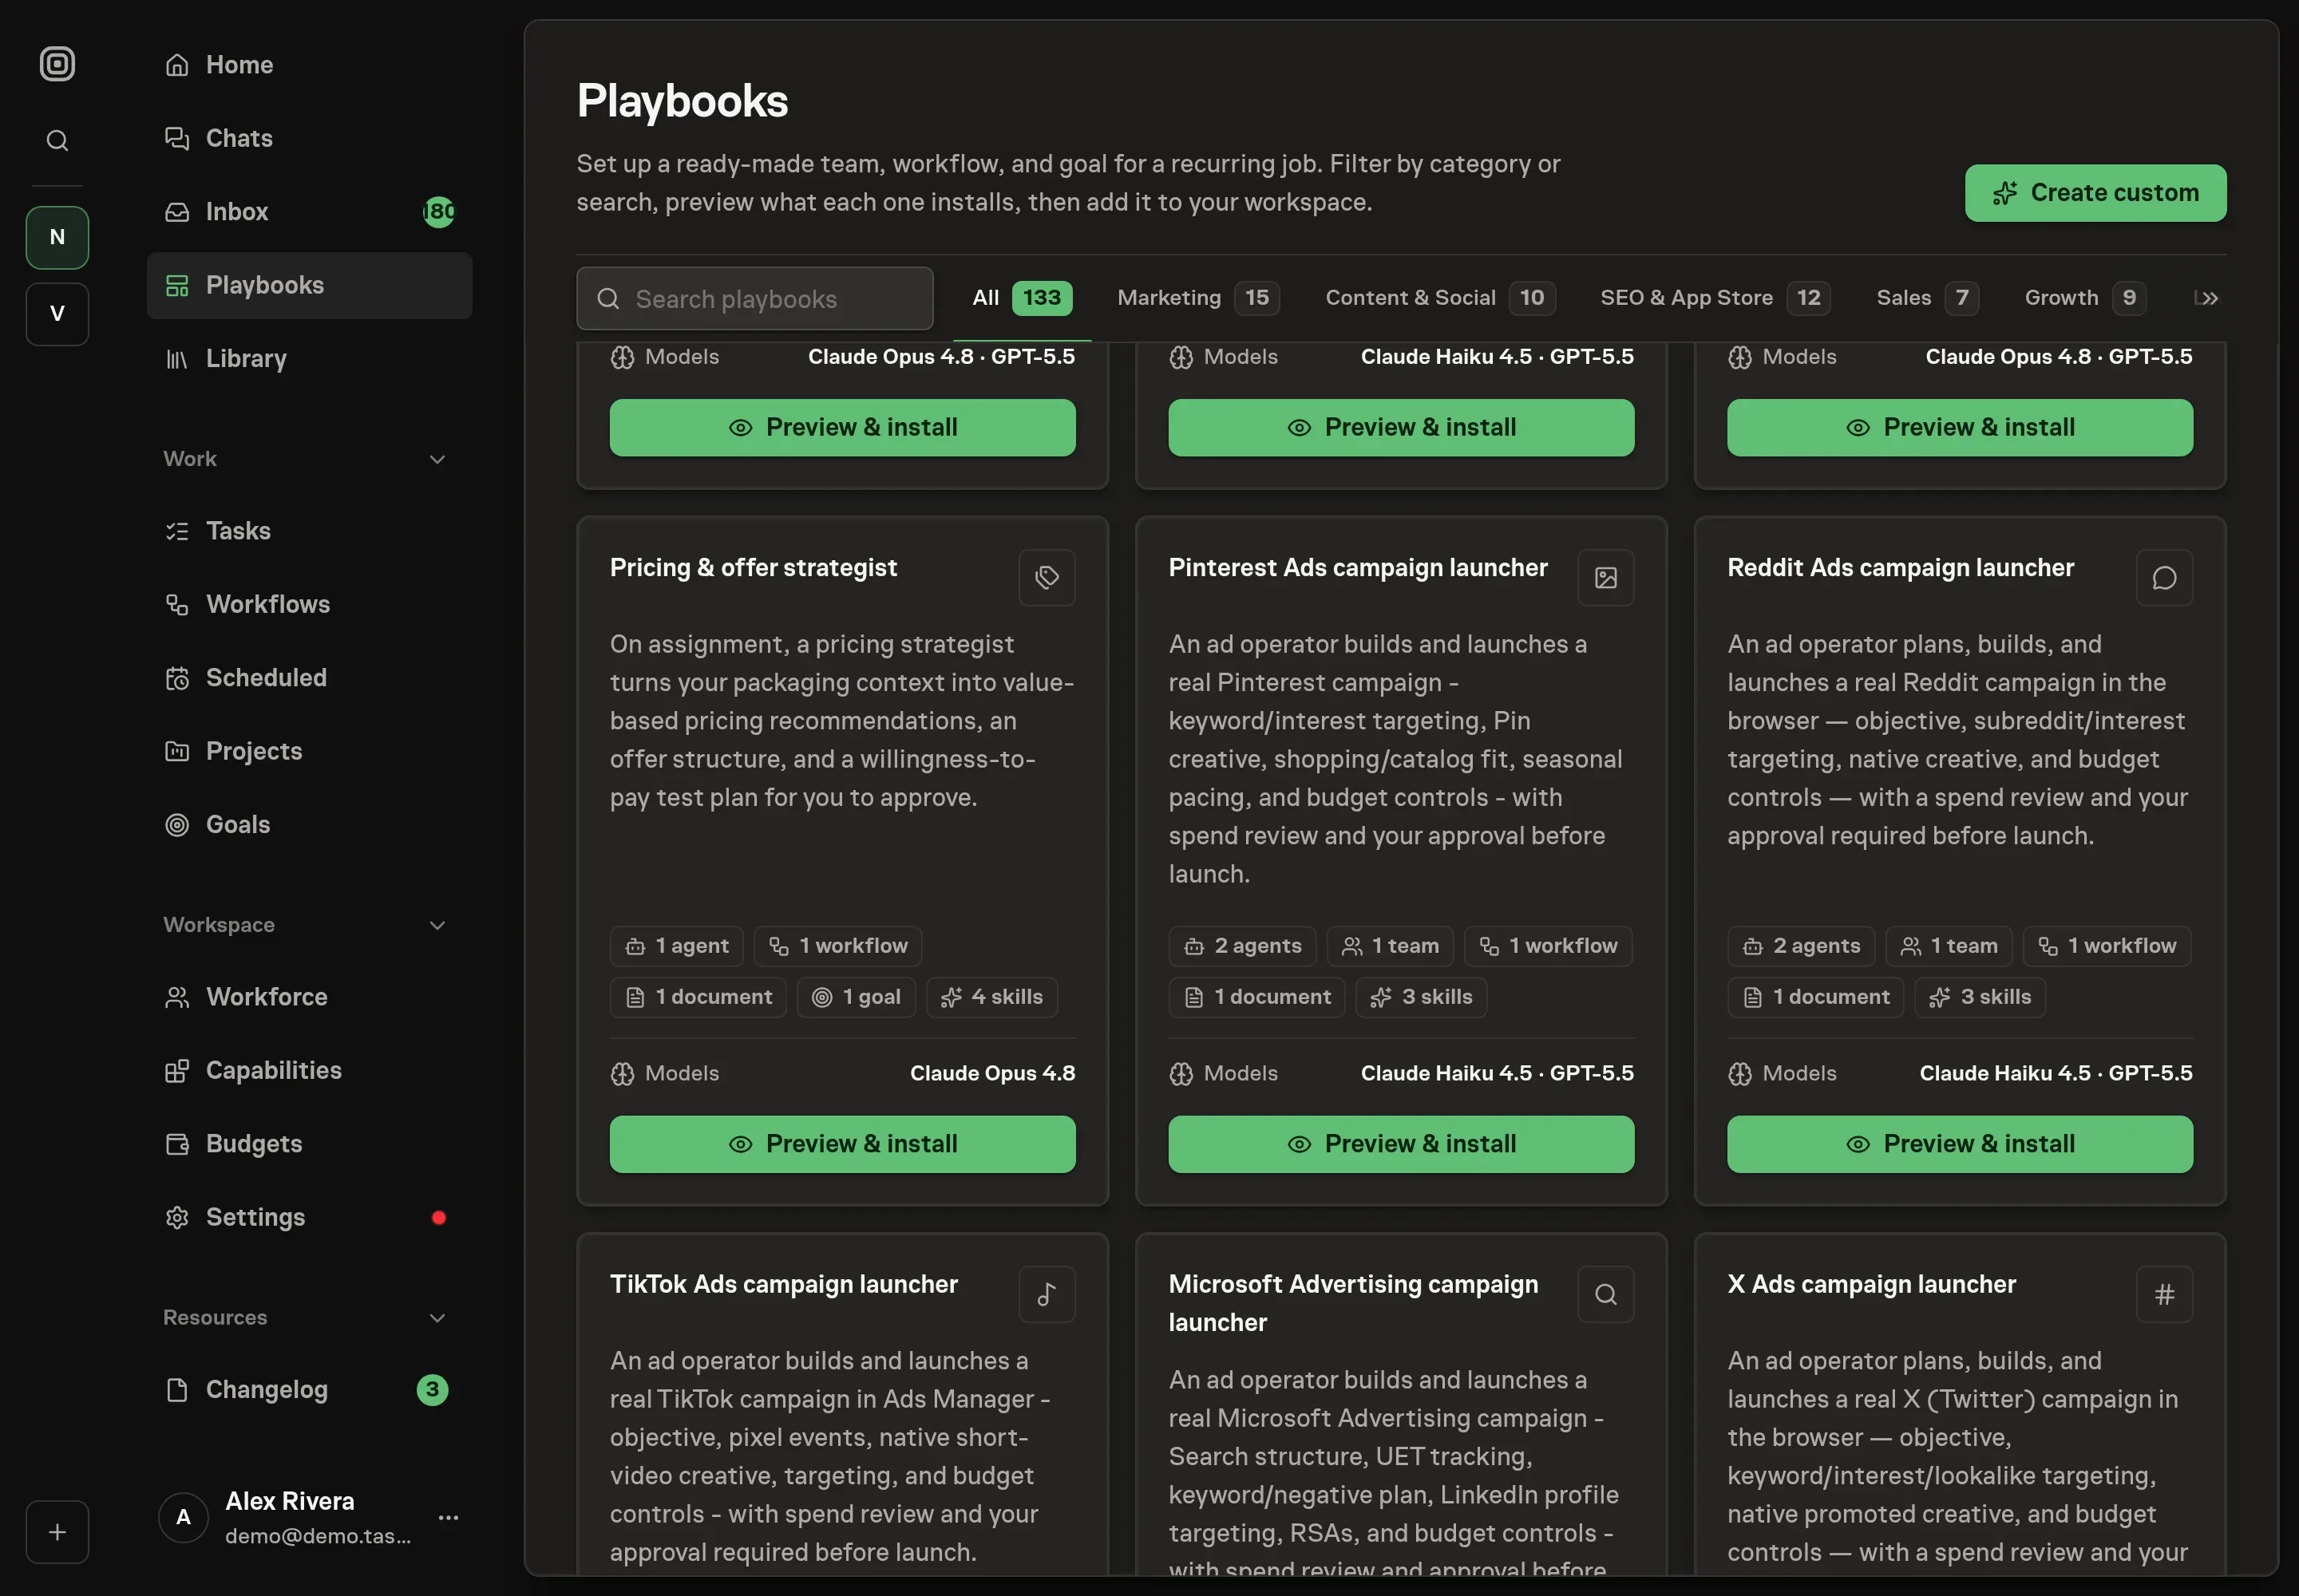Open Budgets
2299x1596 pixels.
pyautogui.click(x=309, y=1144)
